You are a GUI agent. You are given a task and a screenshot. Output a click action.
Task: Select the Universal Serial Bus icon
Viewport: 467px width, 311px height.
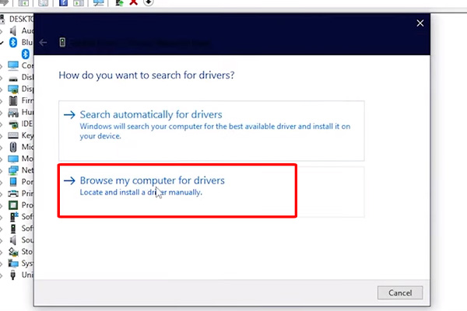point(12,275)
